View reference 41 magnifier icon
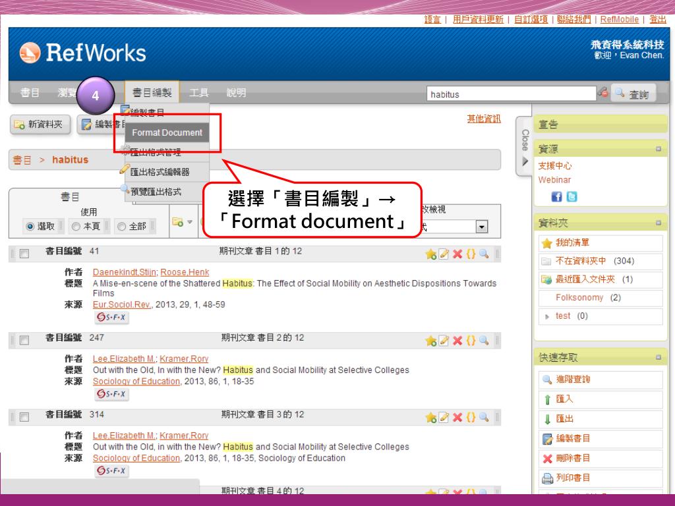Image resolution: width=675 pixels, height=506 pixels. coord(484,254)
